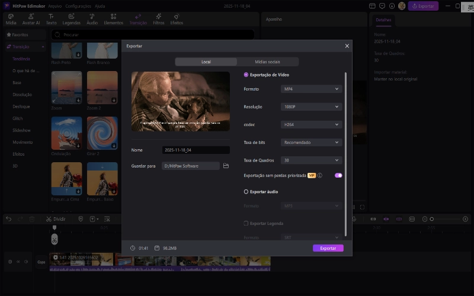Image resolution: width=474 pixels, height=296 pixels.
Task: Expand the Taxa de bits dropdown
Action: pos(311,142)
